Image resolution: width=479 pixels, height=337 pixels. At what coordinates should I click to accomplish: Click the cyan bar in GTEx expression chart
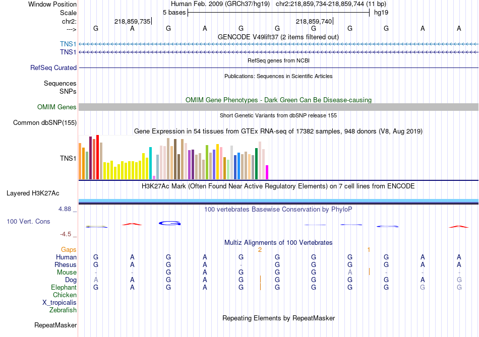pyautogui.click(x=150, y=163)
